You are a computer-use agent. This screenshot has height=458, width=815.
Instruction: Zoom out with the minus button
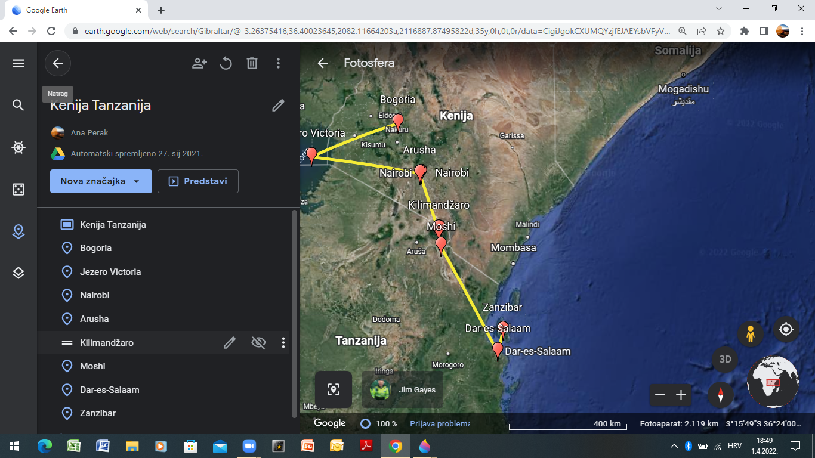tap(660, 395)
